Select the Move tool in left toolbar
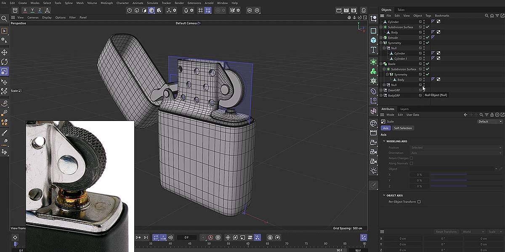The height and width of the screenshot is (252, 505). coord(4,52)
